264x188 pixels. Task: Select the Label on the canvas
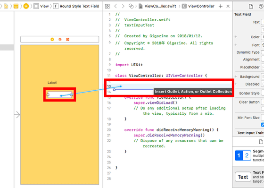pos(52,83)
